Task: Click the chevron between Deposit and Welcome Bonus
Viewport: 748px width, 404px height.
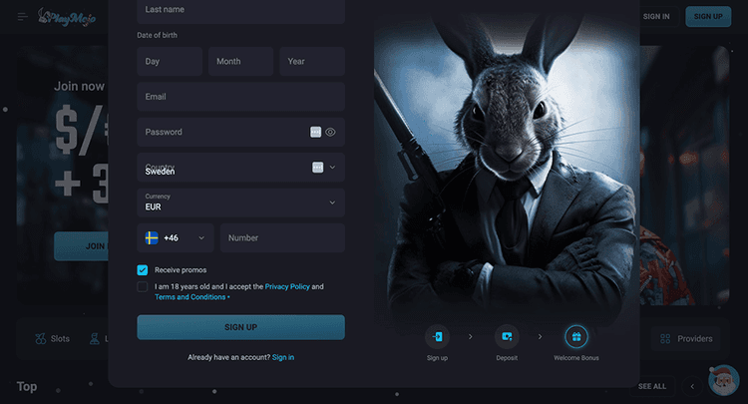Action: [540, 337]
